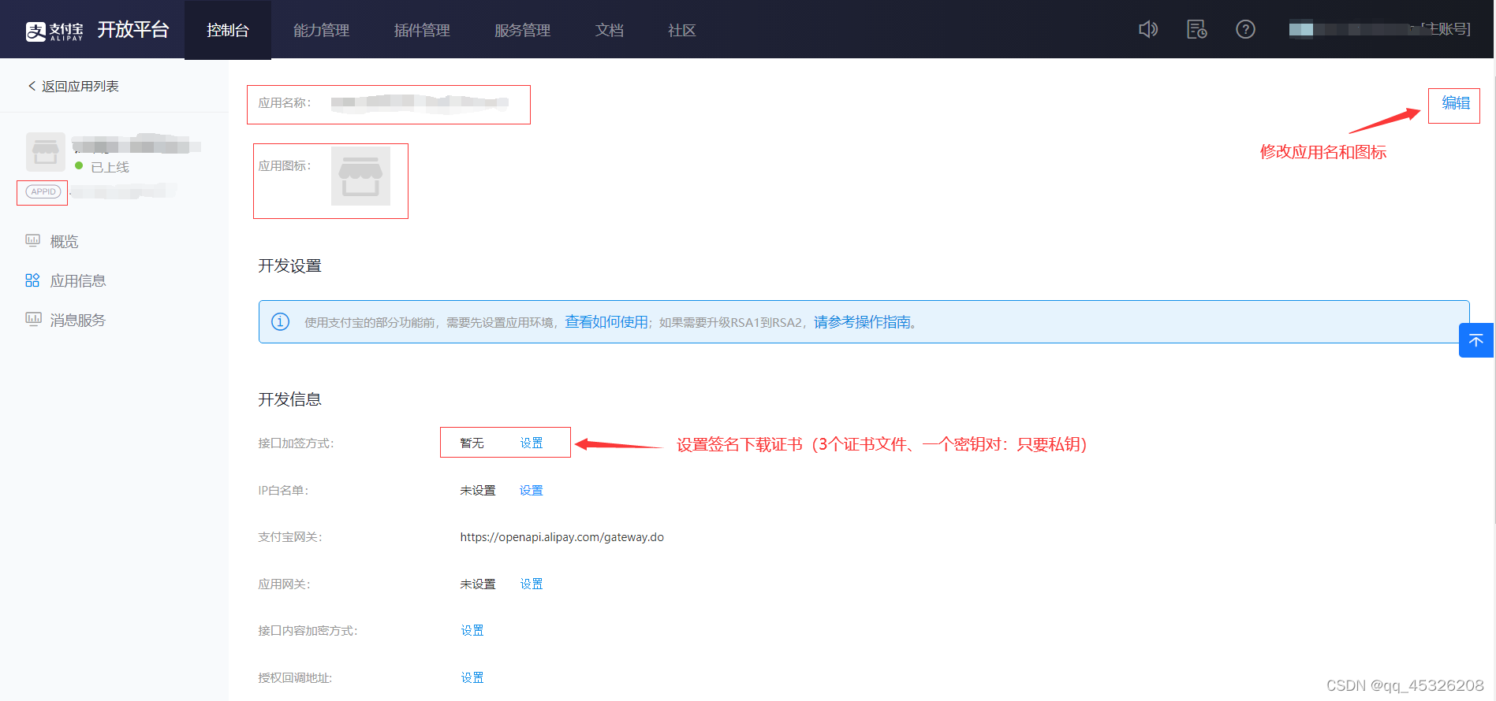Click the 已上线 status text
This screenshot has width=1496, height=701.
(x=110, y=167)
